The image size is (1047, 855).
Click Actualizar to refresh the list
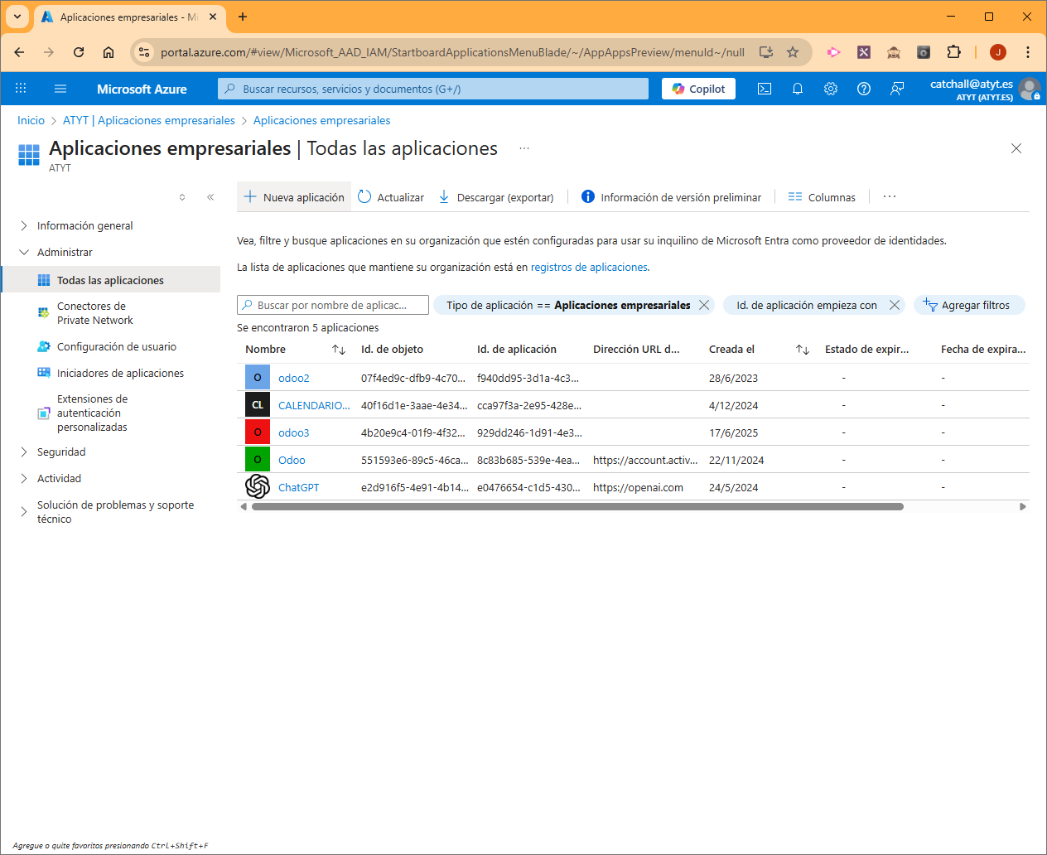click(391, 197)
